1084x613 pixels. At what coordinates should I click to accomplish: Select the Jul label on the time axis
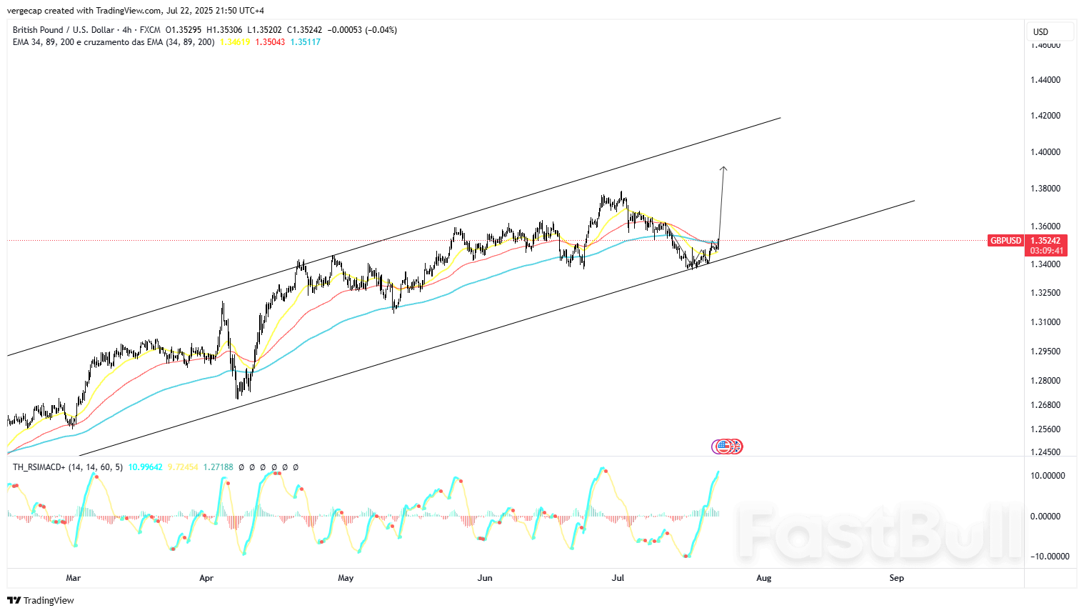[x=617, y=578]
